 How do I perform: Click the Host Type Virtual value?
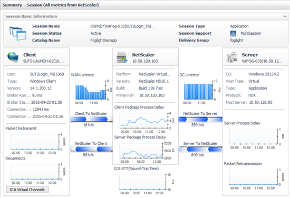(x=254, y=81)
